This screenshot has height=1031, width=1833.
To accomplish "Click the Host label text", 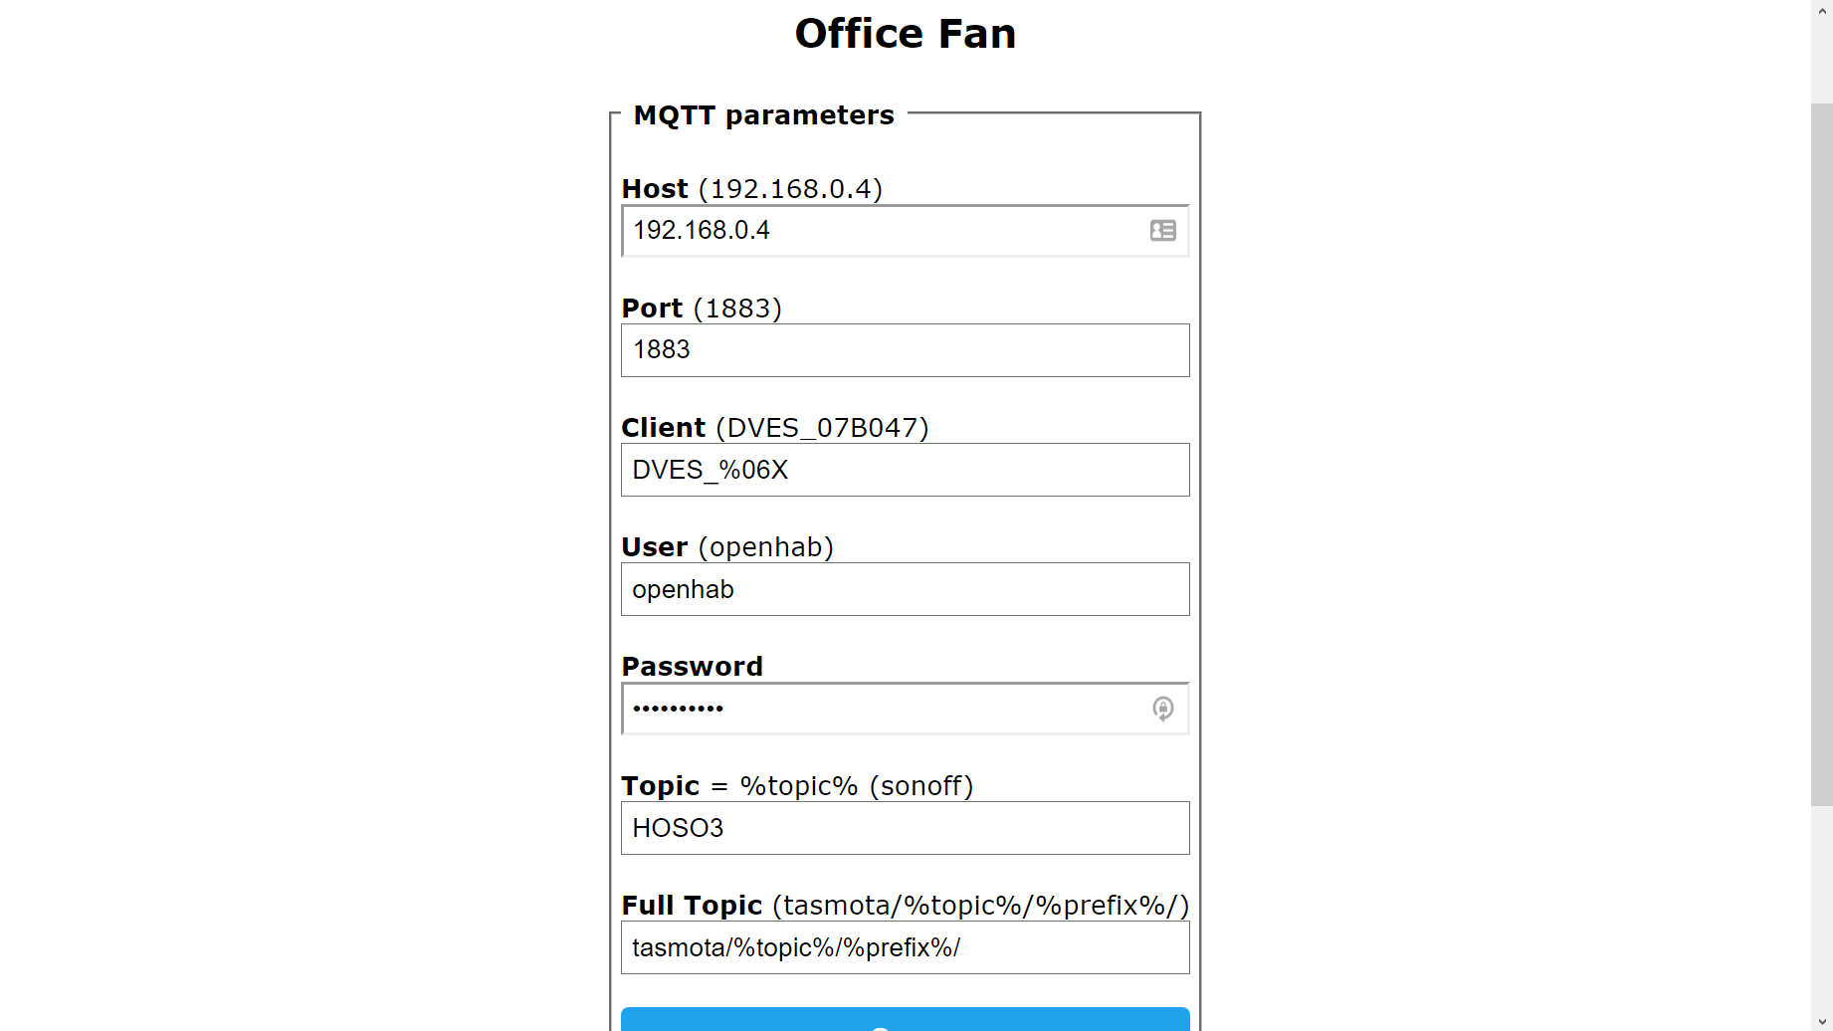I will 655,189.
